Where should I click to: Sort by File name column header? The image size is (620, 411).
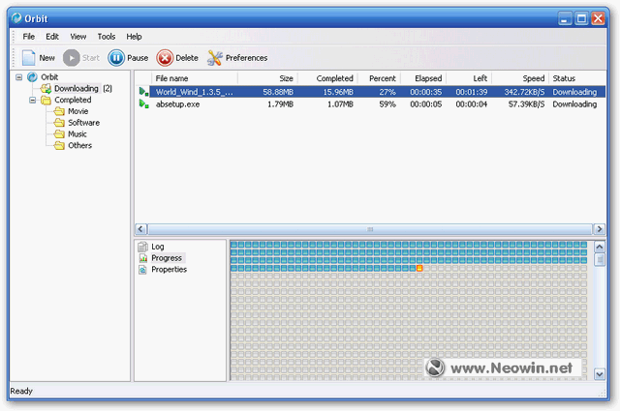[x=195, y=78]
